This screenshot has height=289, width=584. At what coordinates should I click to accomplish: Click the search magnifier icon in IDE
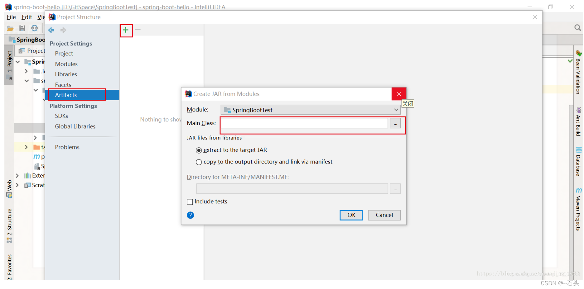click(x=577, y=28)
